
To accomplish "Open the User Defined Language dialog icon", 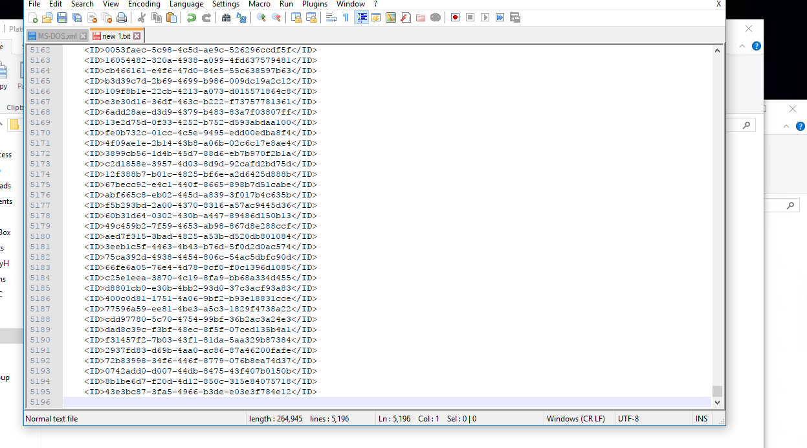I will tap(376, 17).
